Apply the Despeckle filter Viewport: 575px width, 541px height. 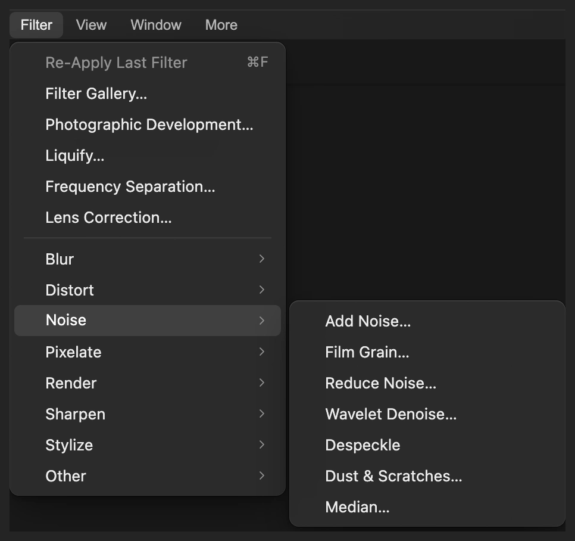[x=427, y=445]
